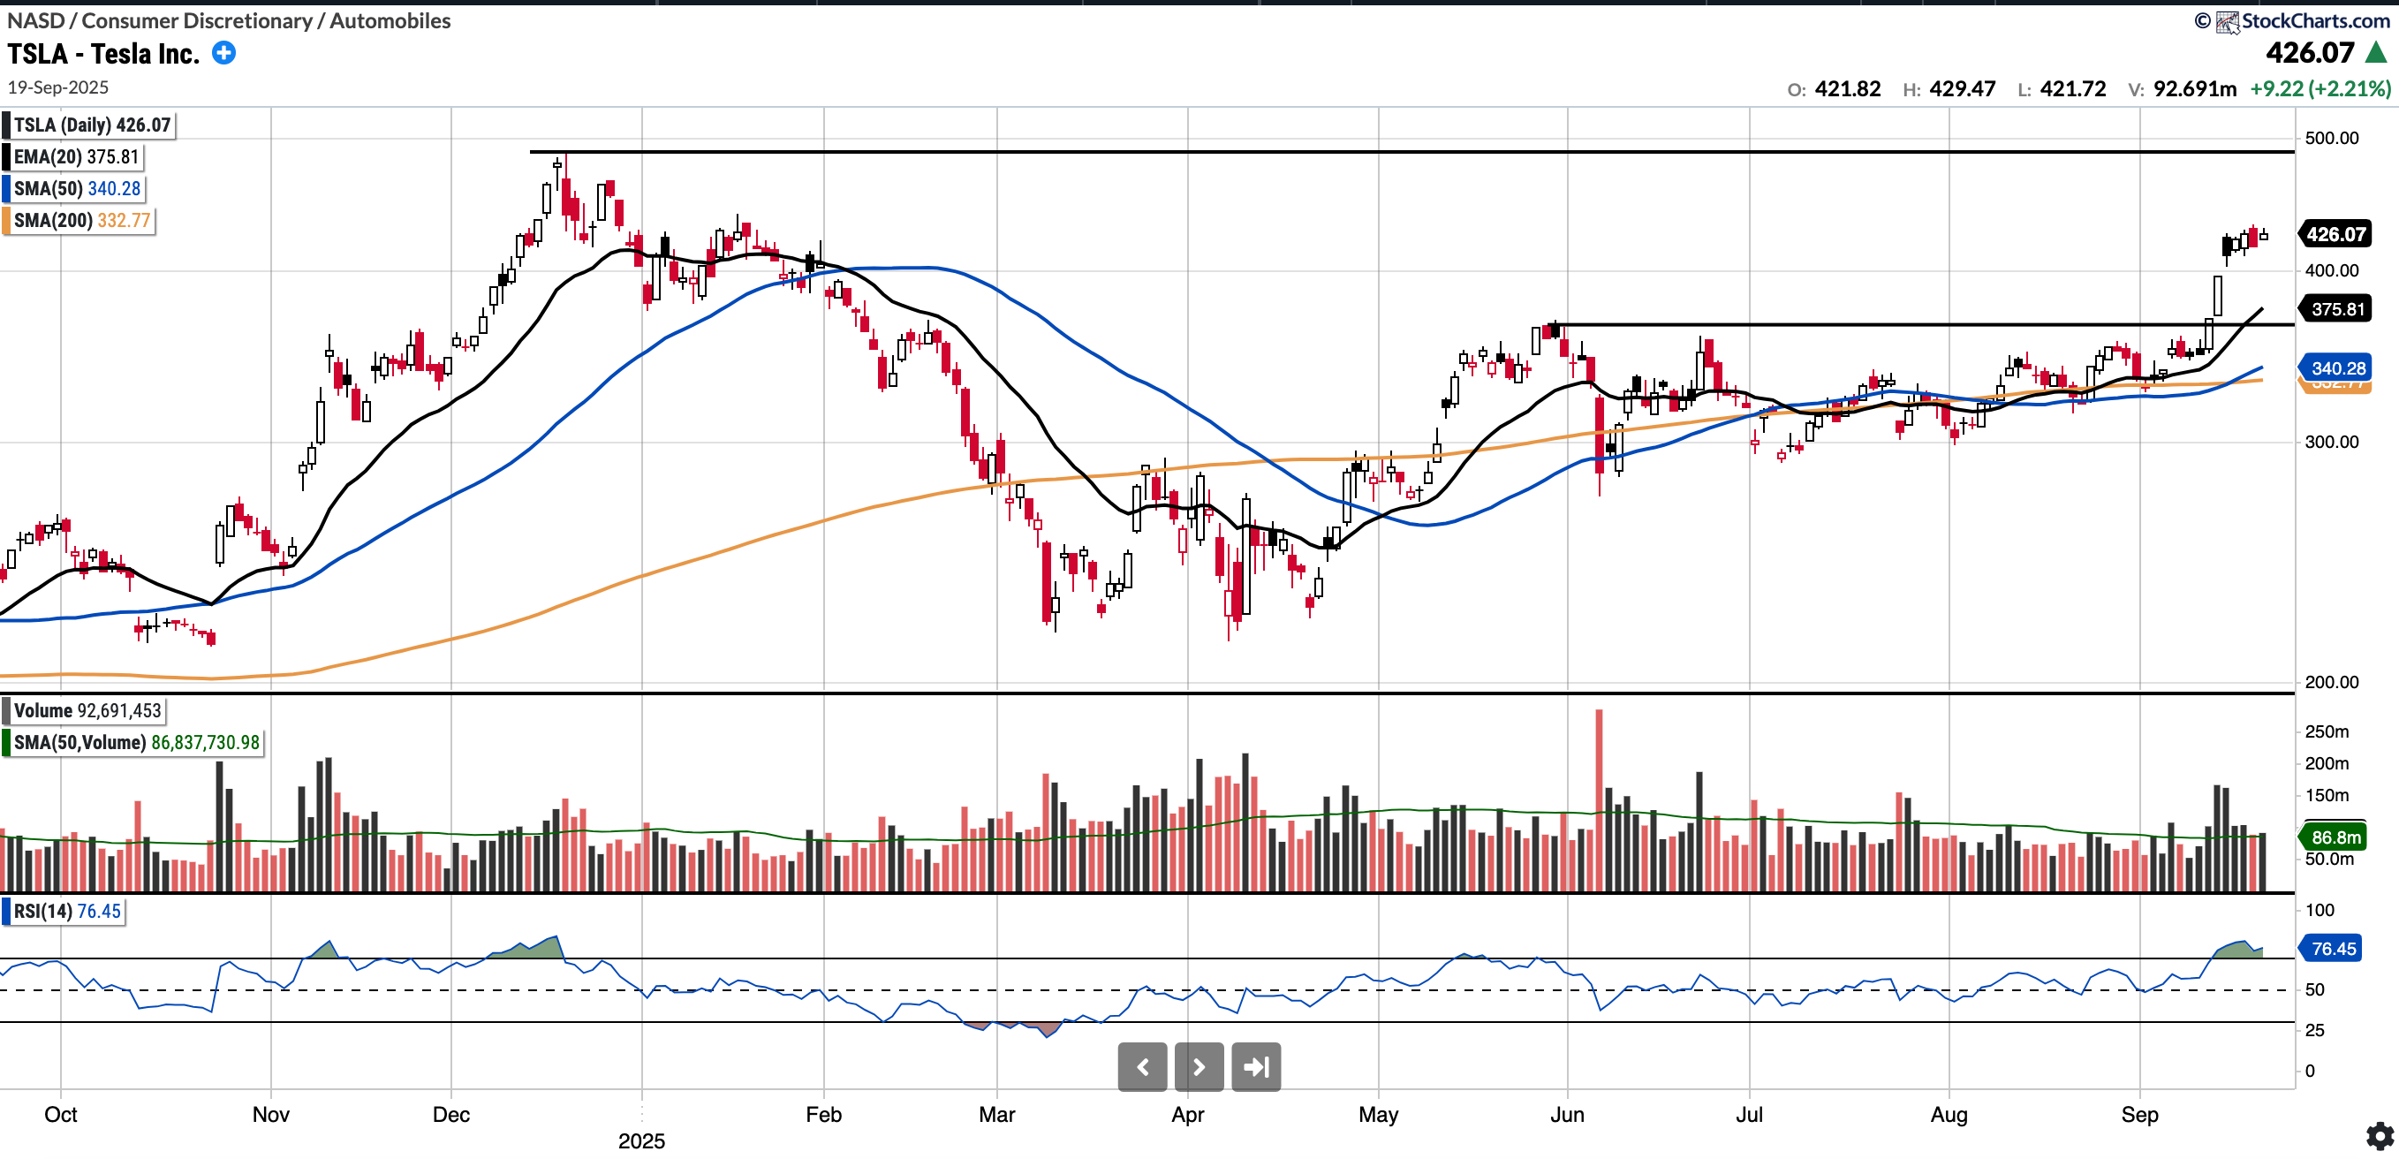The width and height of the screenshot is (2399, 1159).
Task: Click the EMA(20) 375.81 legend label
Action: click(x=76, y=156)
